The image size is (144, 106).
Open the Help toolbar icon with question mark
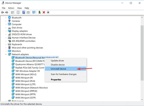(x=24, y=12)
